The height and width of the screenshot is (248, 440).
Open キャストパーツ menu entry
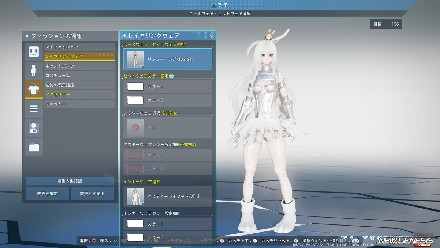coord(80,66)
